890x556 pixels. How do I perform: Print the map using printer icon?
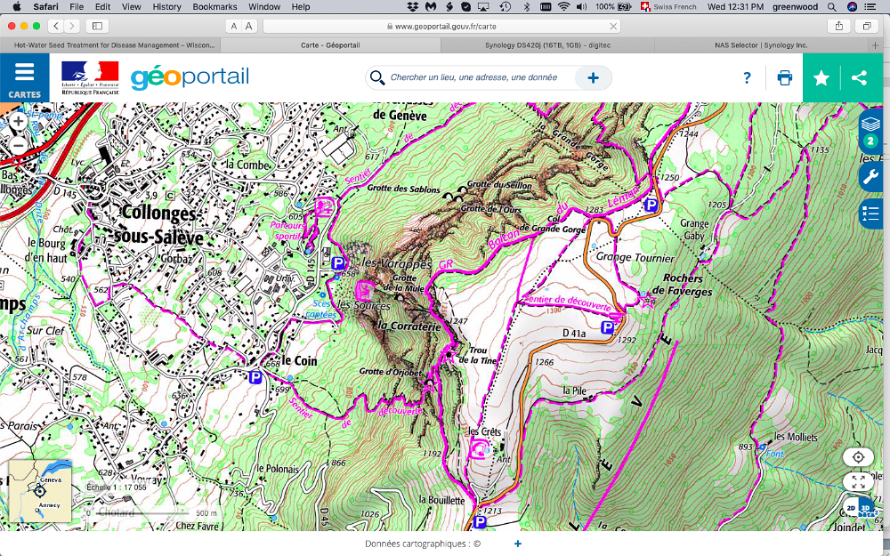coord(784,78)
